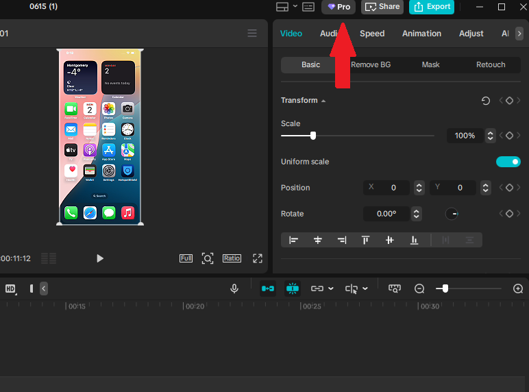Open the Adjust tab
Image resolution: width=529 pixels, height=392 pixels.
coord(471,34)
